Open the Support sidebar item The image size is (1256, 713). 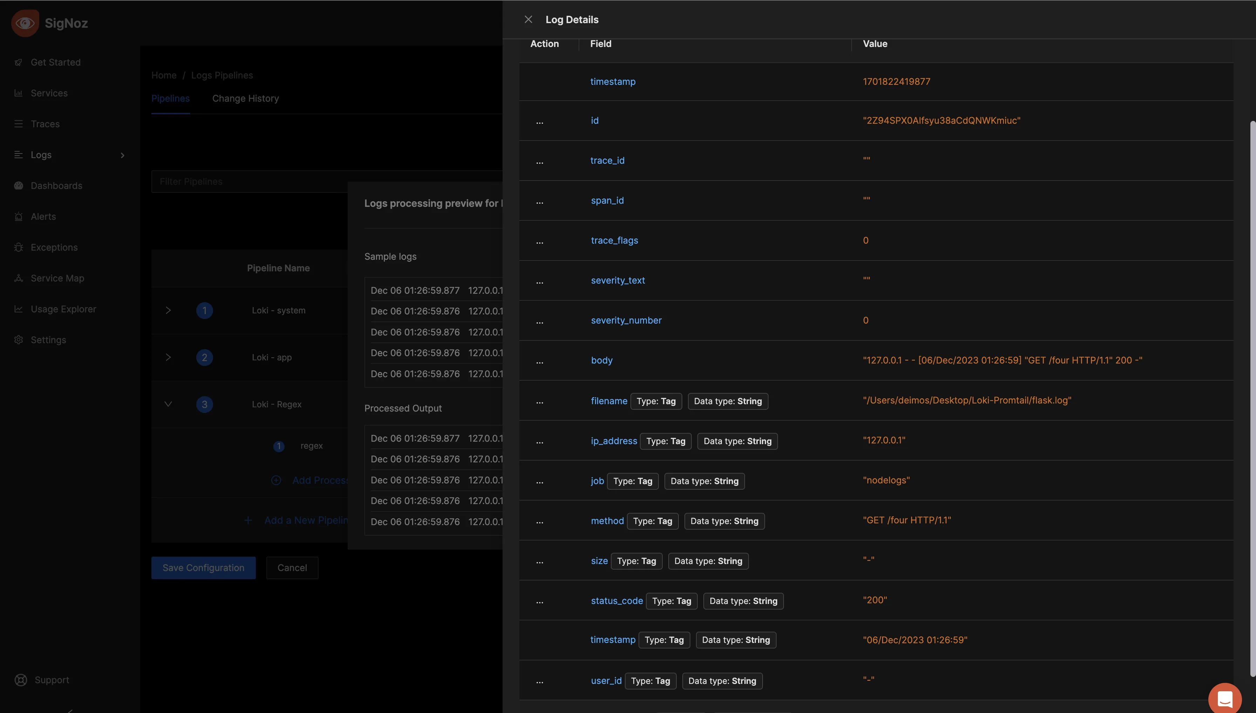pos(52,680)
